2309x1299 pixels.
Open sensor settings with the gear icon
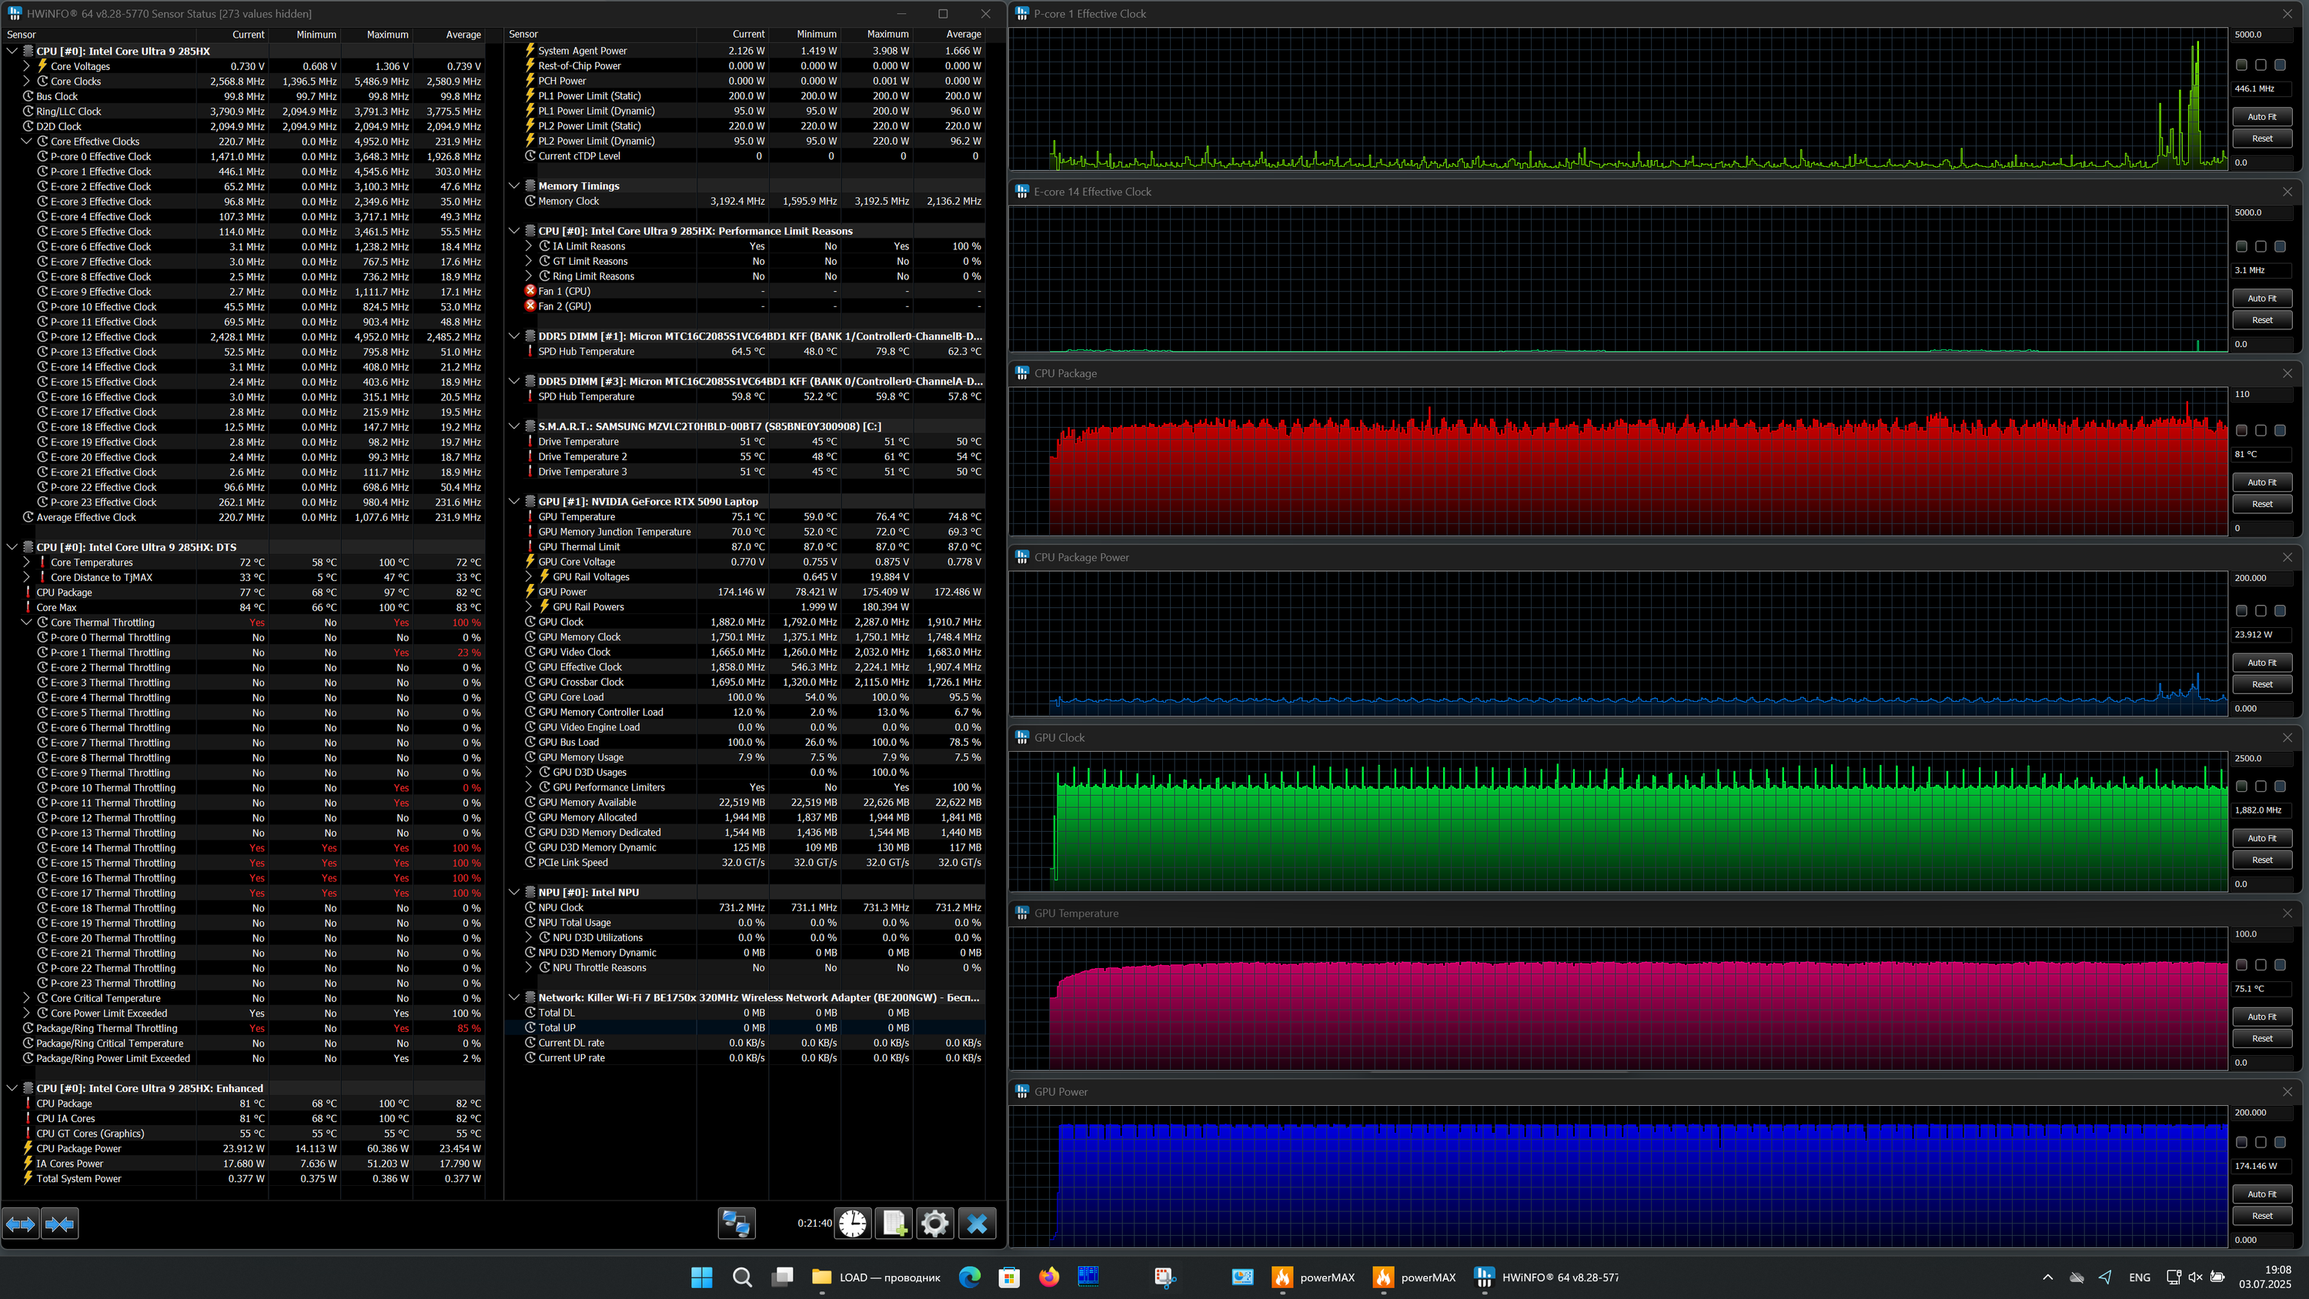934,1224
